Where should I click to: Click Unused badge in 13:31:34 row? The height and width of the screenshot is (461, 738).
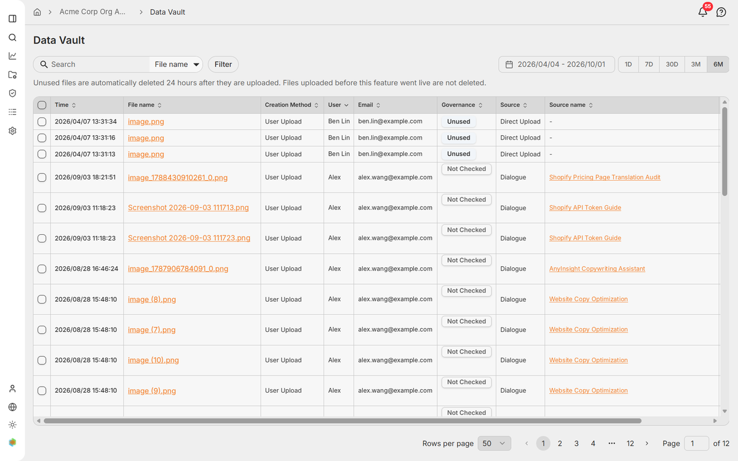pyautogui.click(x=459, y=122)
